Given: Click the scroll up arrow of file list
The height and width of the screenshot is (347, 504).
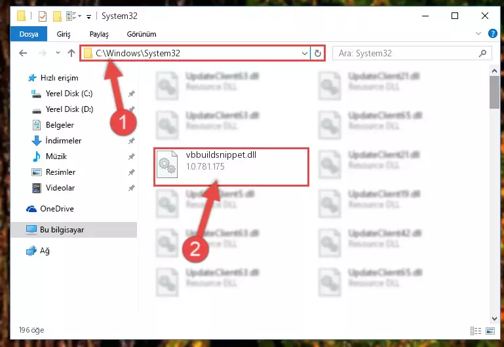Looking at the screenshot, I should [494, 71].
